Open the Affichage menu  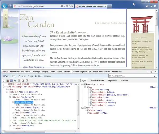36,72
